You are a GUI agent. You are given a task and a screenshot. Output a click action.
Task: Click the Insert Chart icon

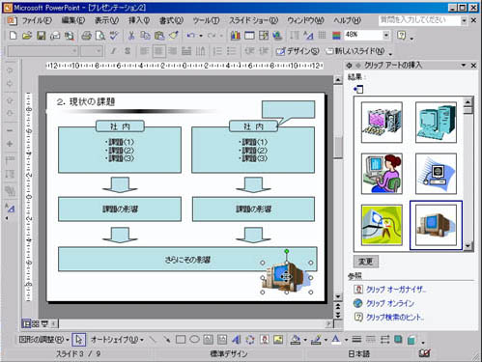[236, 36]
